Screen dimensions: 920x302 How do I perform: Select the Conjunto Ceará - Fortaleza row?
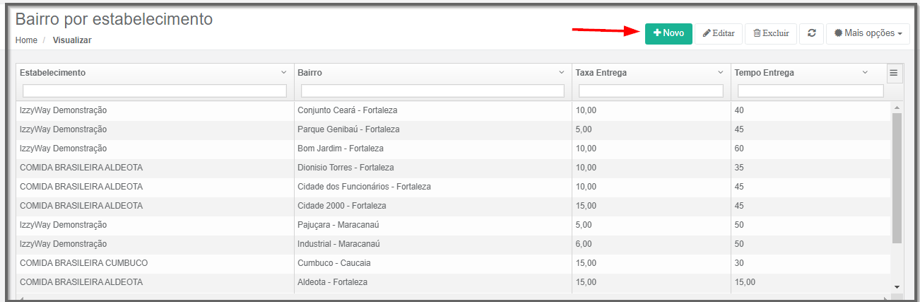(348, 110)
